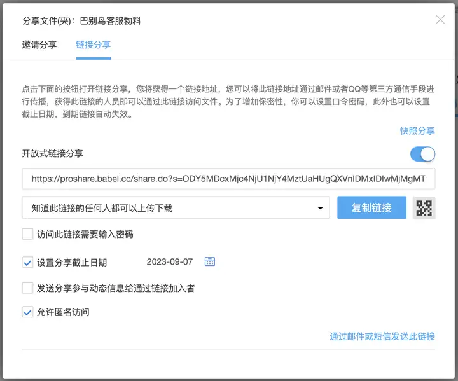Click the 开放式链接分享 label
This screenshot has height=381, width=458.
click(53, 153)
